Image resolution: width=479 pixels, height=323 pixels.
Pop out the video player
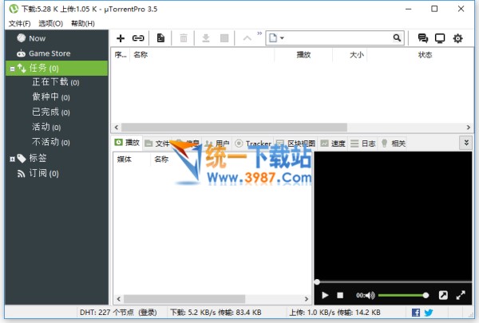point(443,295)
